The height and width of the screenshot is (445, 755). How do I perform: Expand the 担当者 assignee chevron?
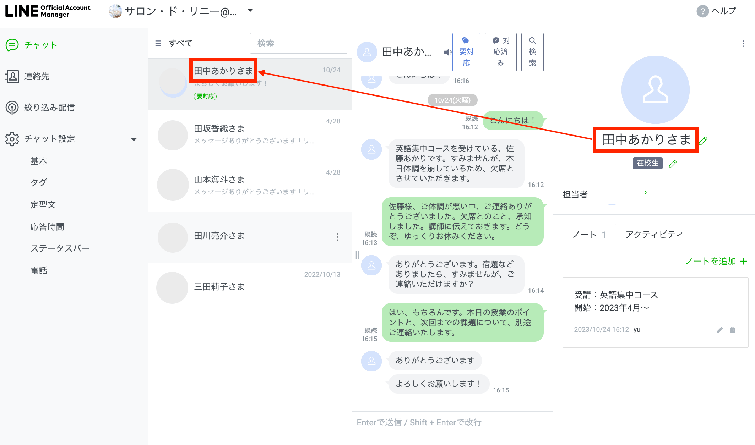pos(646,193)
